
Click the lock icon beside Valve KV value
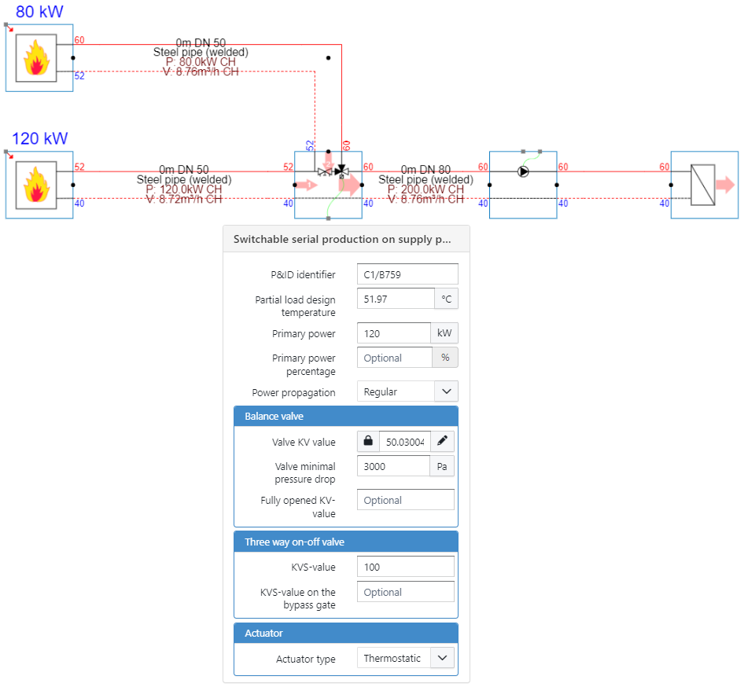click(x=368, y=442)
